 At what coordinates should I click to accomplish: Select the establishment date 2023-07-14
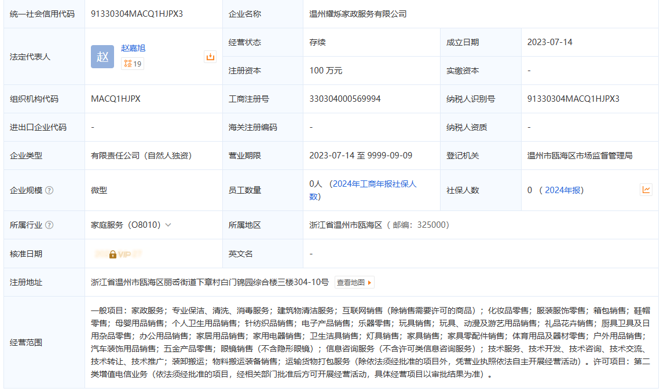pos(550,42)
